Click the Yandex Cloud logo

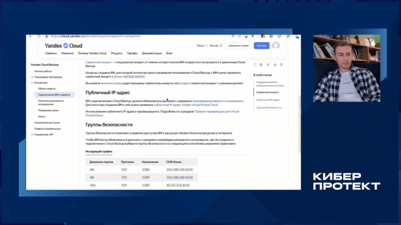pos(63,45)
